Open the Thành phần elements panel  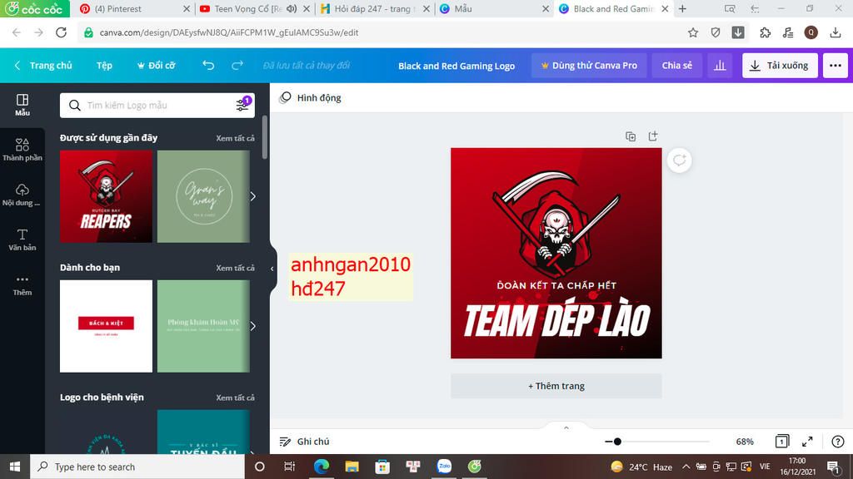tap(22, 150)
